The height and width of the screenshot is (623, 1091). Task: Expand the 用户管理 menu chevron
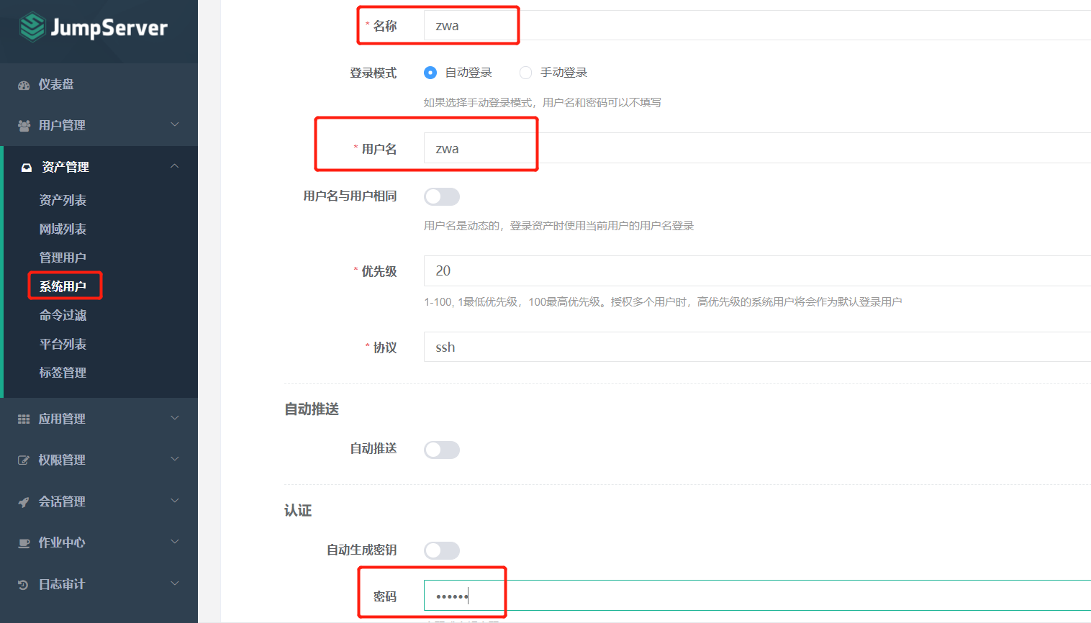175,124
